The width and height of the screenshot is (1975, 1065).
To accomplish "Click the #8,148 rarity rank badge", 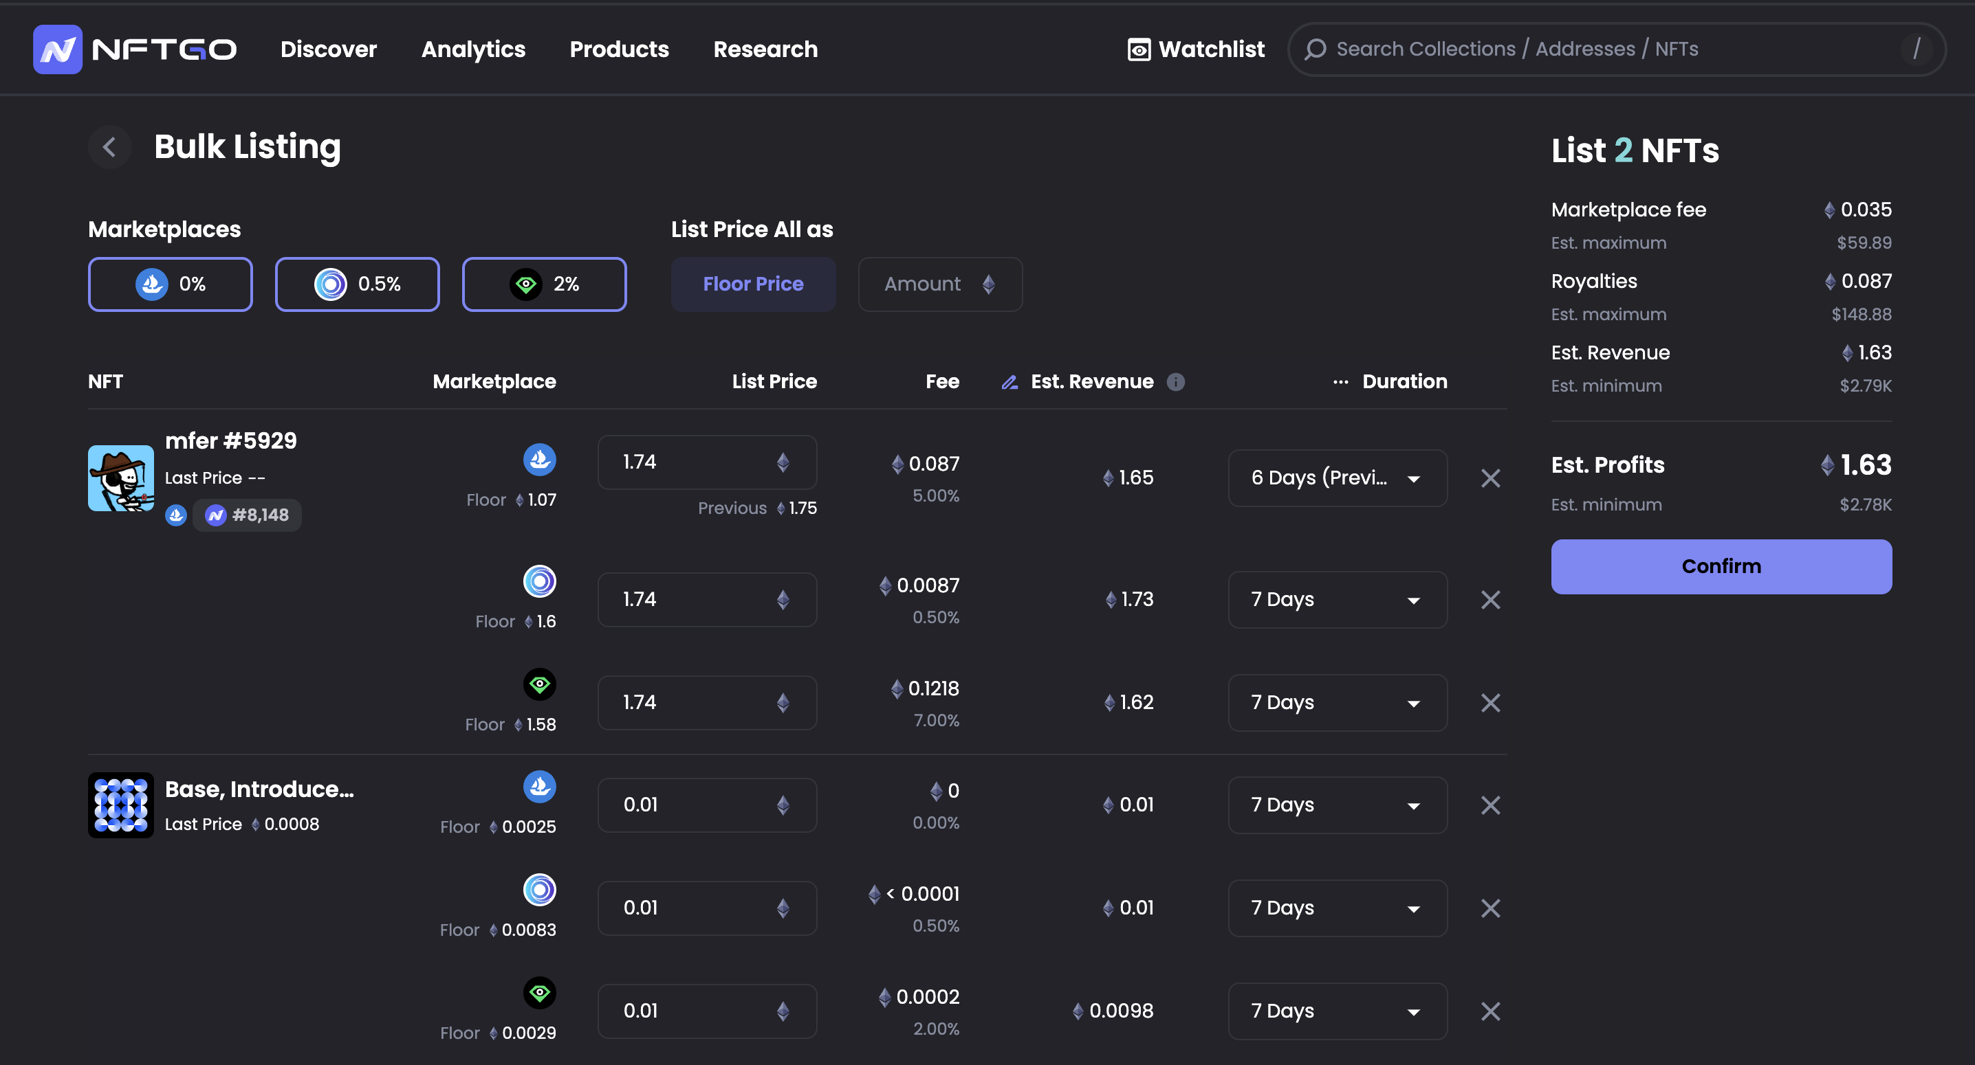I will (247, 515).
